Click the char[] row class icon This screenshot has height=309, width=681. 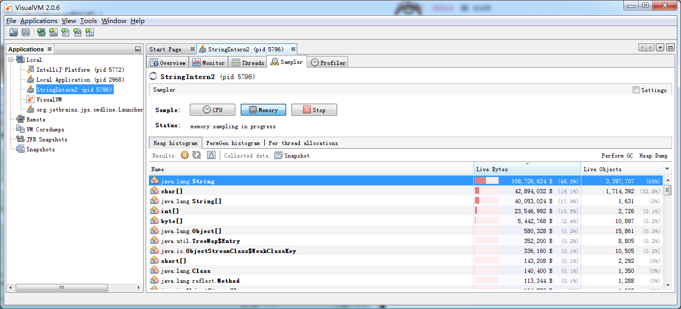[155, 191]
